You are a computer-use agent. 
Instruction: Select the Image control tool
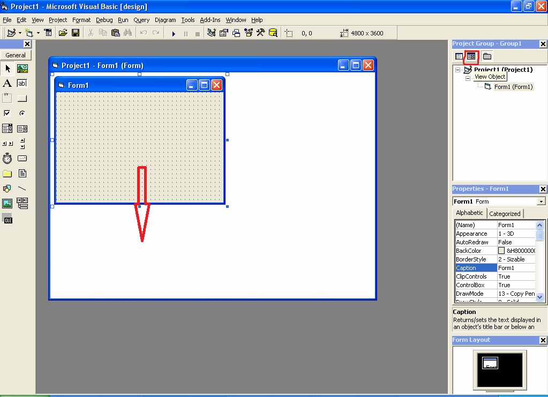tap(7, 204)
